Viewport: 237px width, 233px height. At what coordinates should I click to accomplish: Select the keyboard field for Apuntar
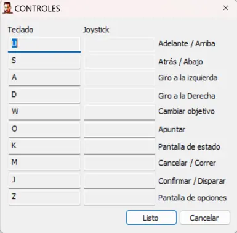(x=44, y=130)
